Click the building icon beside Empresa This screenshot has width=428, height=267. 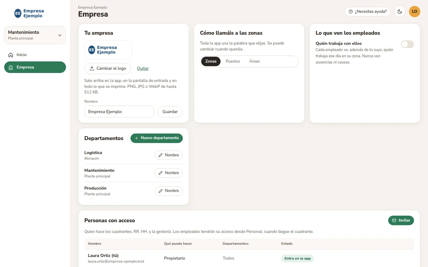[11, 67]
